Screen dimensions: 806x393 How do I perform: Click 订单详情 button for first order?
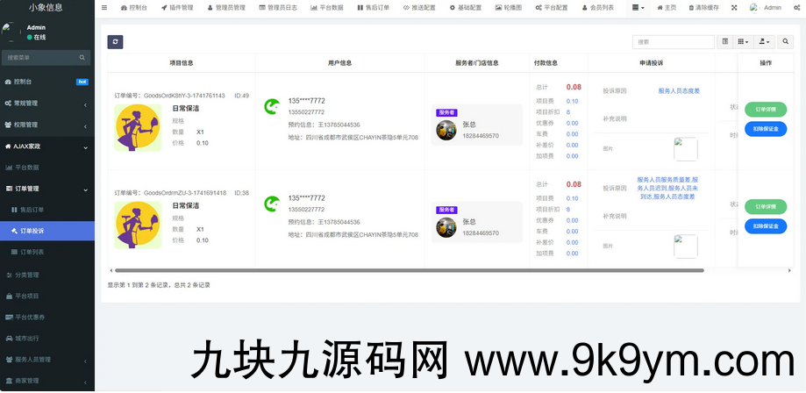(x=766, y=110)
